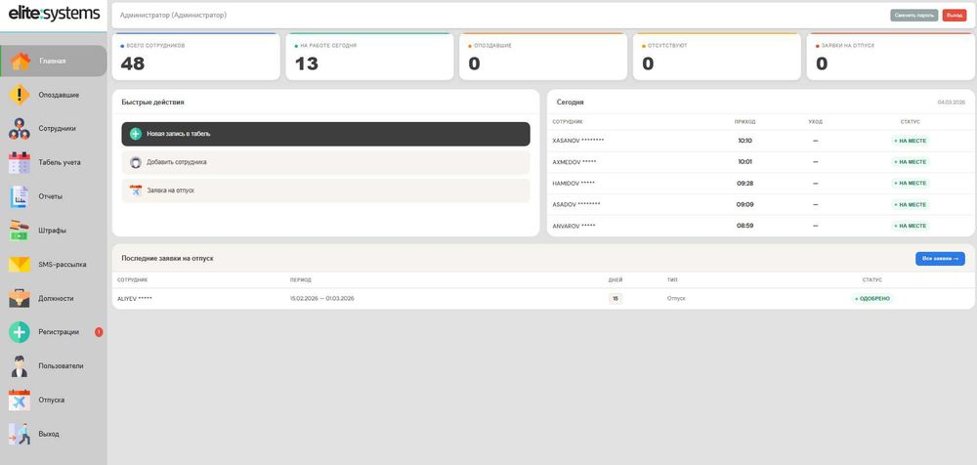Click arrival time 10:01
Image resolution: width=977 pixels, height=465 pixels.
(744, 162)
